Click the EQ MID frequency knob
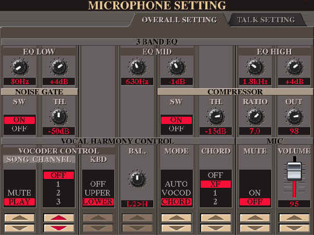This screenshot has height=235, width=314. 137,67
